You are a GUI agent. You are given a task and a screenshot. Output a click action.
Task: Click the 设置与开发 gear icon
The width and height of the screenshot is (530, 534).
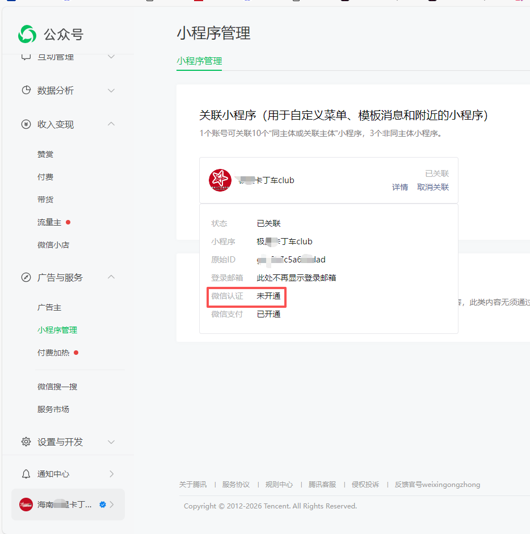pos(26,442)
